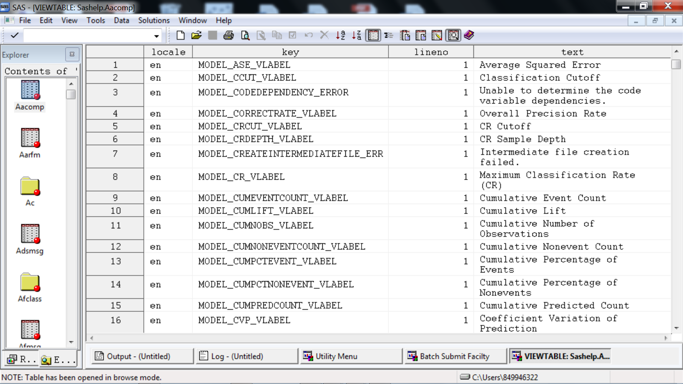This screenshot has height=384, width=683.
Task: Open Print Preview from the toolbar
Action: [245, 35]
